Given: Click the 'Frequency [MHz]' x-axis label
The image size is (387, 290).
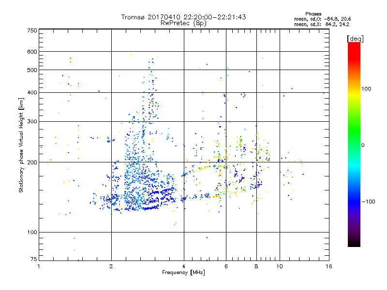Looking at the screenshot, I should (183, 273).
